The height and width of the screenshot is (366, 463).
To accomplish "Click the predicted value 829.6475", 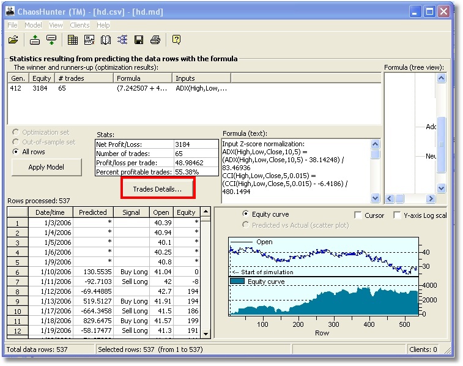I will 93,321.
